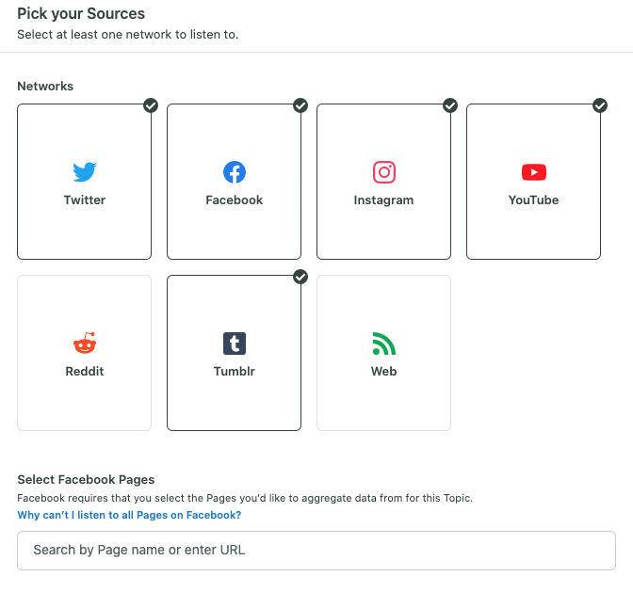Click the Twitter label text
Screen dimensions: 633x592
point(85,200)
